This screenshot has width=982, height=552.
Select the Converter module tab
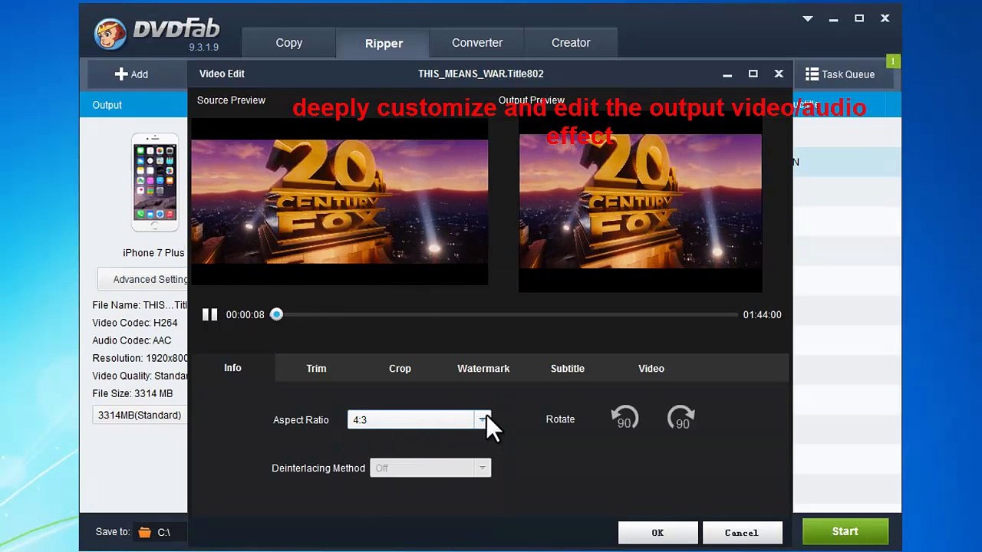pyautogui.click(x=477, y=43)
